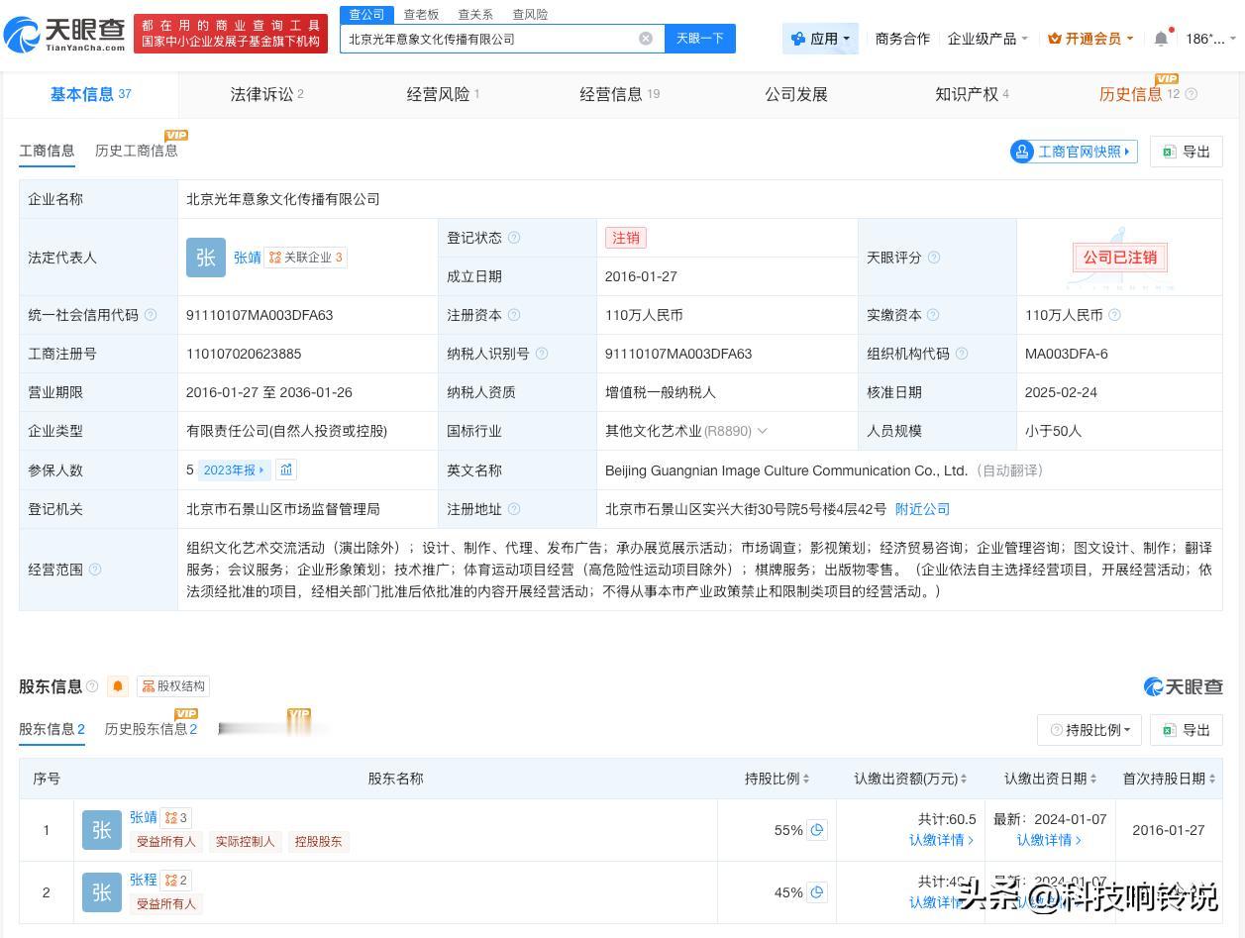Open help icon beside 实缴资本 label
1245x938 pixels.
(933, 315)
